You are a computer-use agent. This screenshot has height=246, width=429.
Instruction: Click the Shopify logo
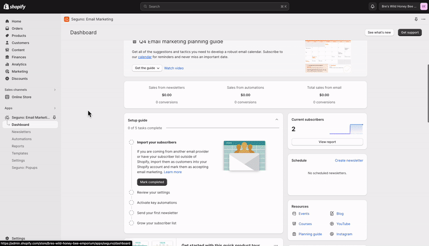pos(14,6)
